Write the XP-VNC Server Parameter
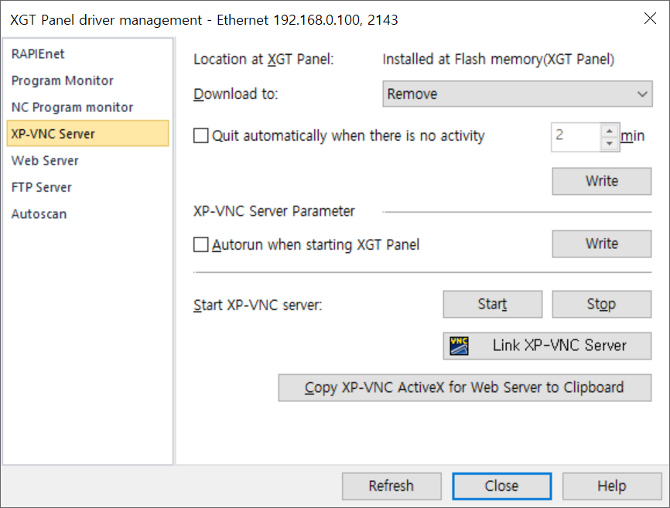670x508 pixels. click(x=601, y=244)
